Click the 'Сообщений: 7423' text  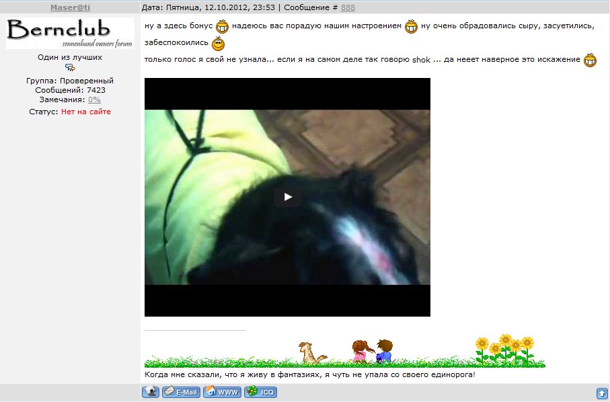point(70,90)
